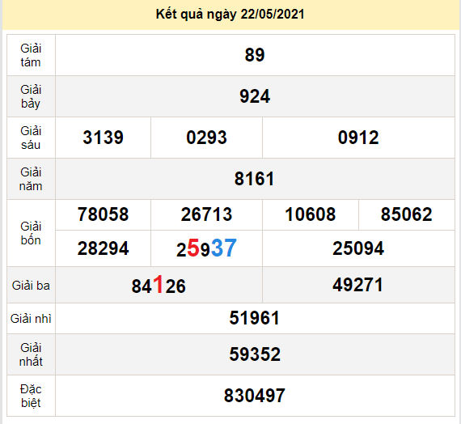This screenshot has height=424, width=461.
Task: Click the Giải nhì number 51961
Action: point(255,318)
